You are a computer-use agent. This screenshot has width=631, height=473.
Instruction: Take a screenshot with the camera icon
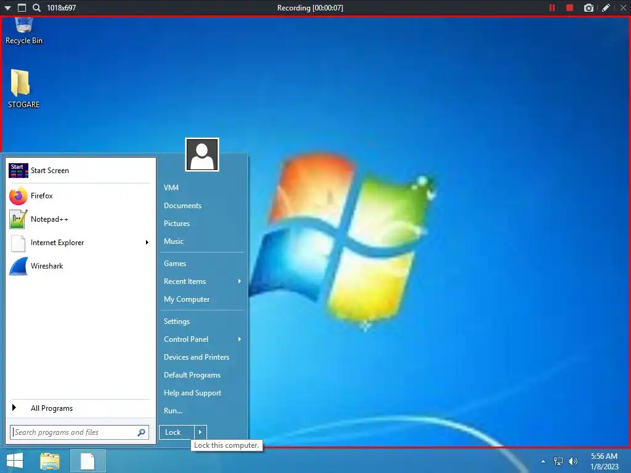coord(588,7)
